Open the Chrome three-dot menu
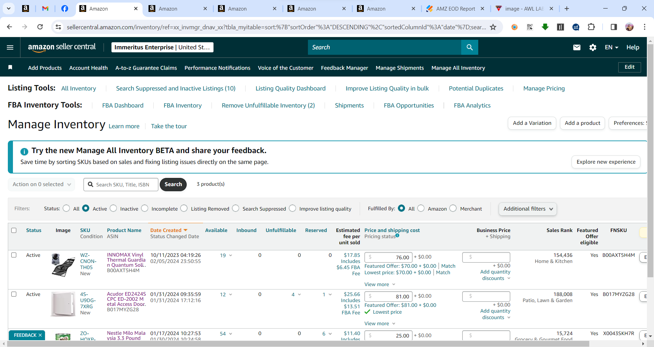This screenshot has width=654, height=347. coord(644,27)
